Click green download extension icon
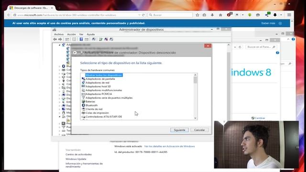 pos(250,15)
